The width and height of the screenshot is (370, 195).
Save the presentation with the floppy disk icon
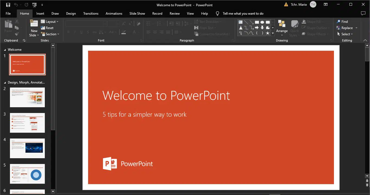(x=8, y=5)
